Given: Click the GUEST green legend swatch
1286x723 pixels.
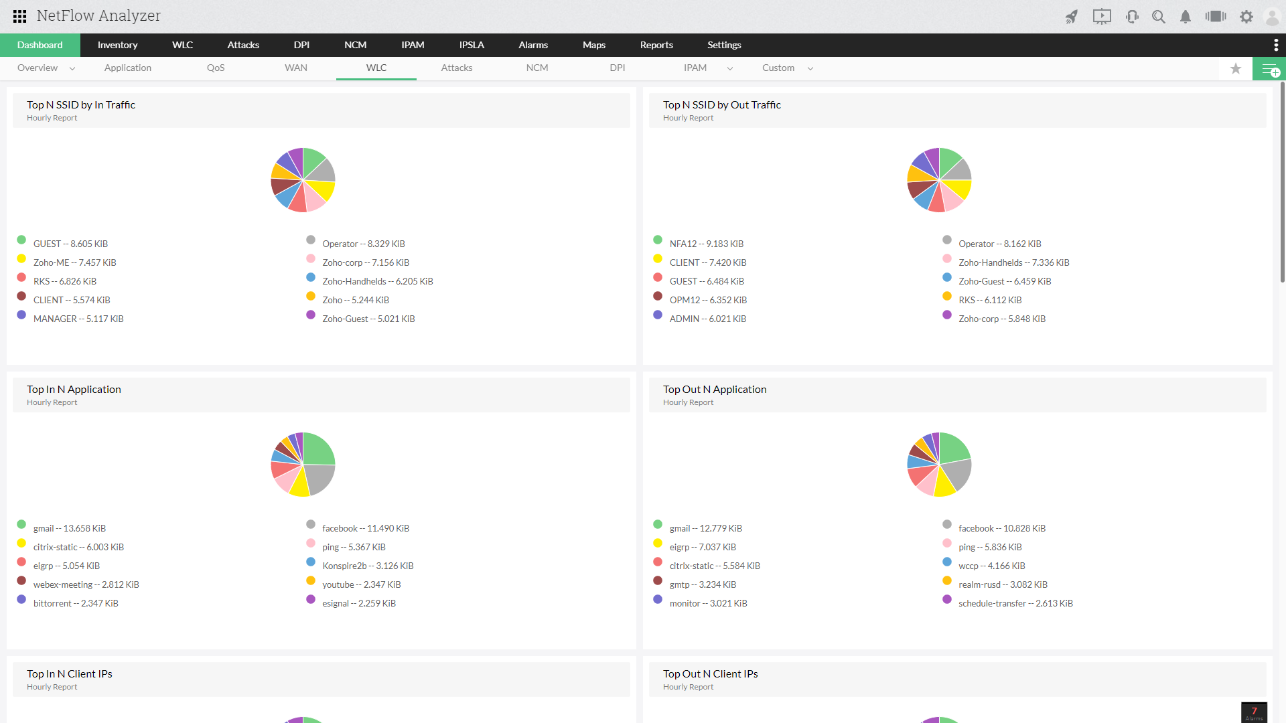Looking at the screenshot, I should click(21, 240).
